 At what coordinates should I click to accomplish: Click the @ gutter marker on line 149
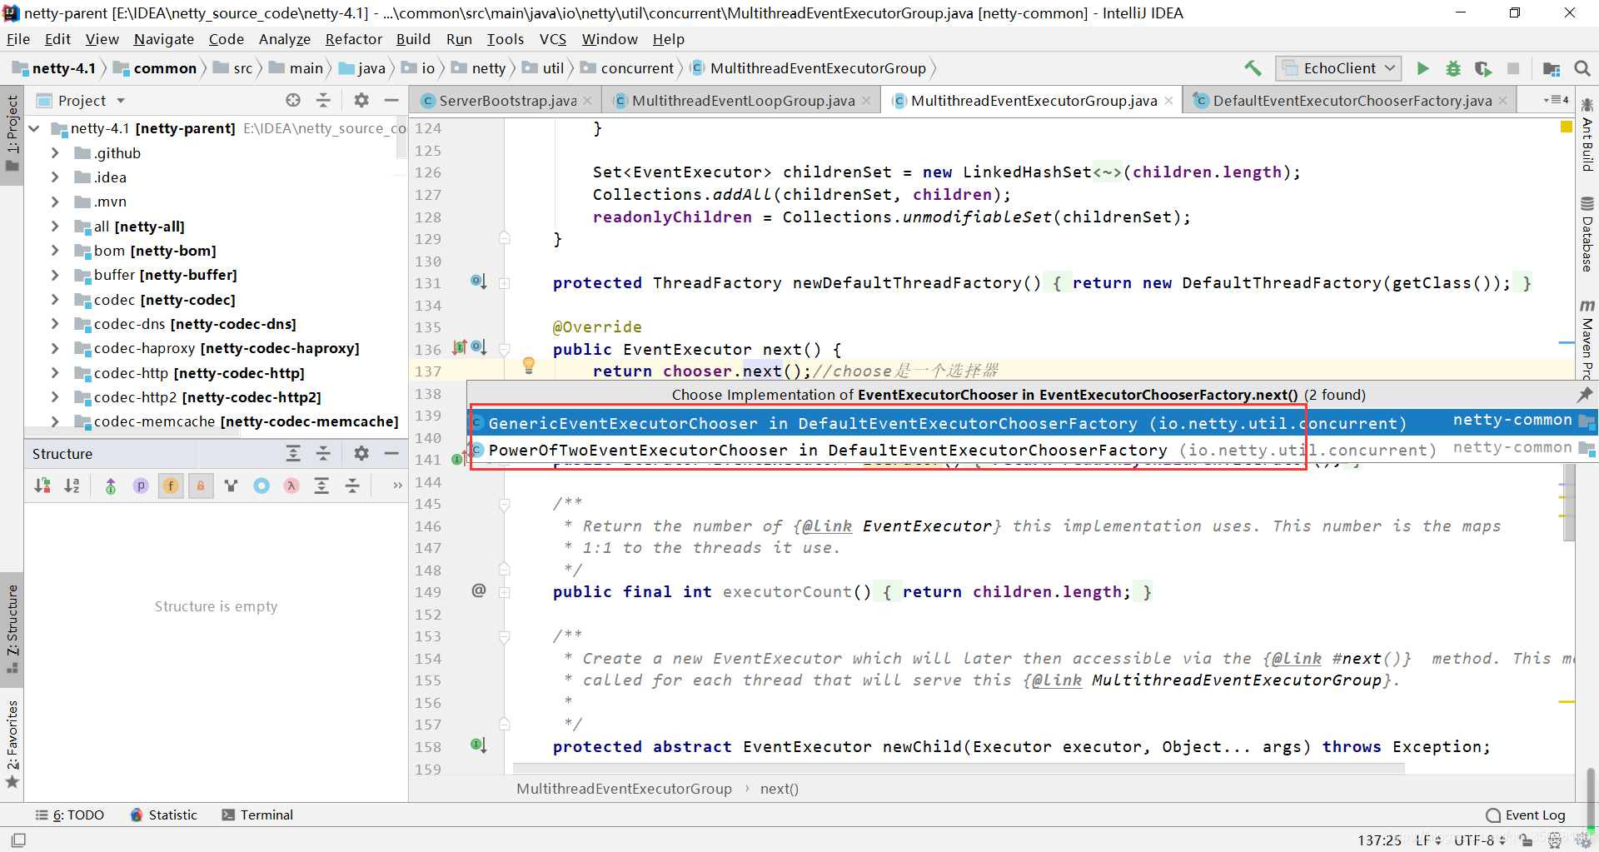point(478,590)
